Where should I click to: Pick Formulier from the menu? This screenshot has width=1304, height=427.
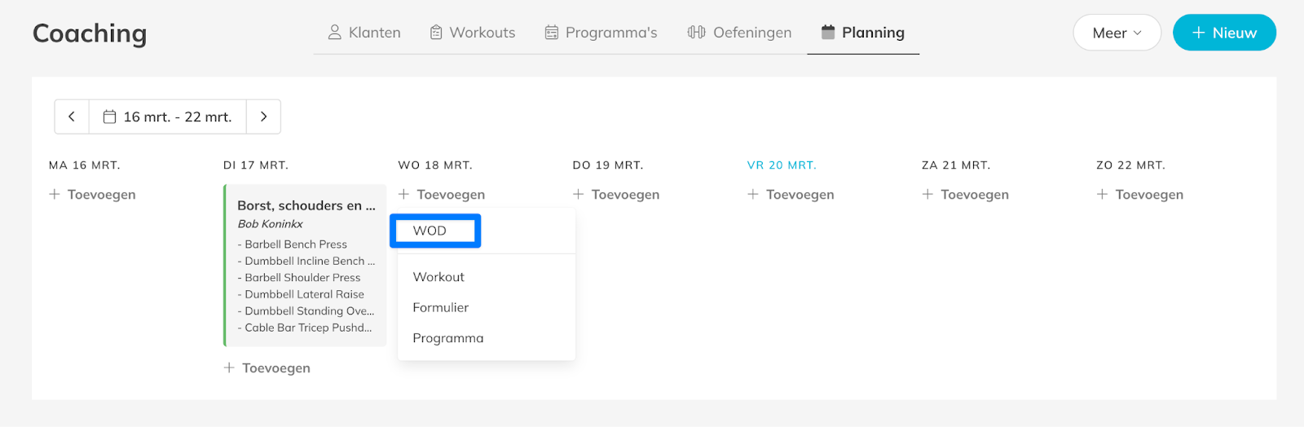[441, 307]
